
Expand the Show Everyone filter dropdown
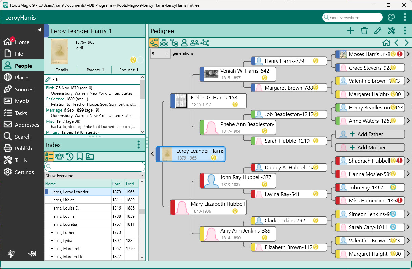point(95,176)
